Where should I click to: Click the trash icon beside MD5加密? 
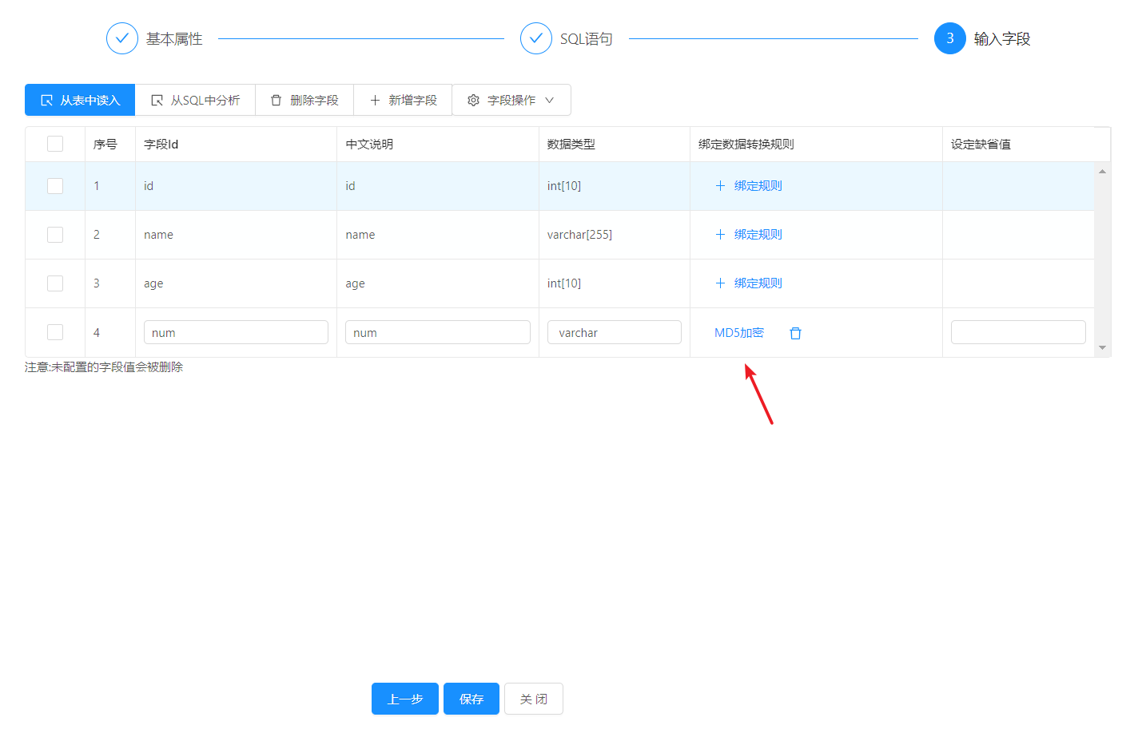tap(795, 333)
